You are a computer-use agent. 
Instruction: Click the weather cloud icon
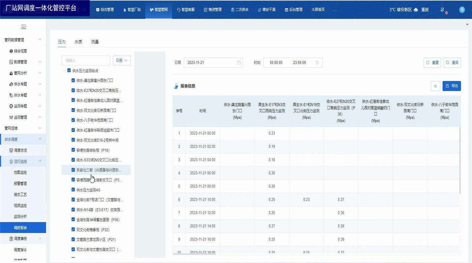pos(416,10)
